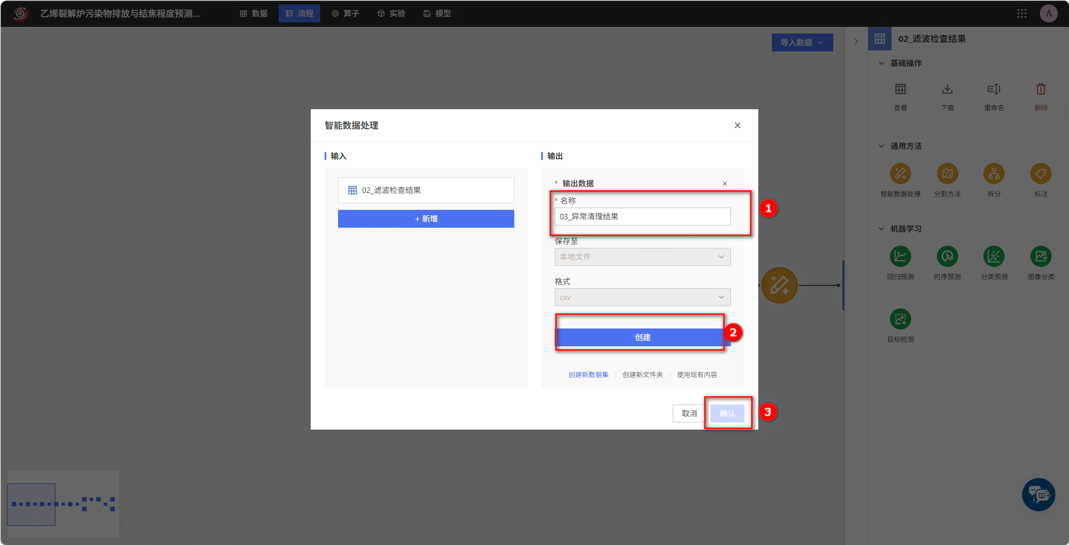Select 智能数据处理 icon in right panel
Screen dimensions: 1069x545
[900, 173]
